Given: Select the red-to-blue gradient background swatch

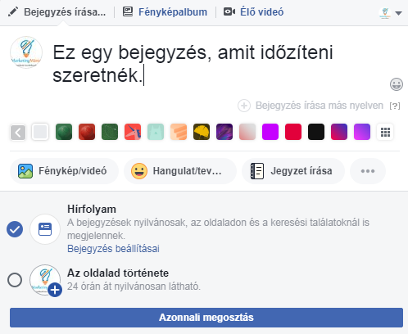Looking at the screenshot, I should tap(339, 132).
